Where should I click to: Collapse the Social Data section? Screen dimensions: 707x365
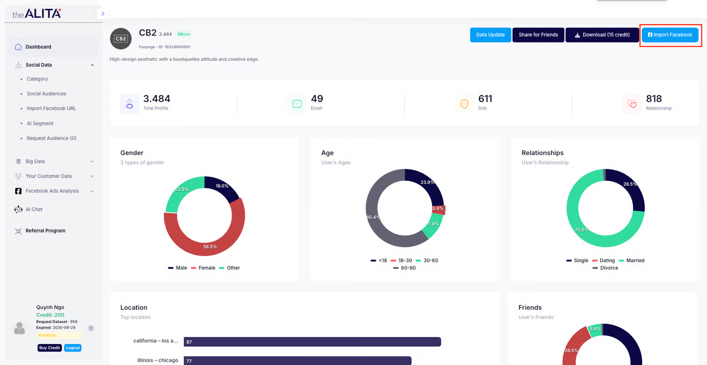(92, 65)
